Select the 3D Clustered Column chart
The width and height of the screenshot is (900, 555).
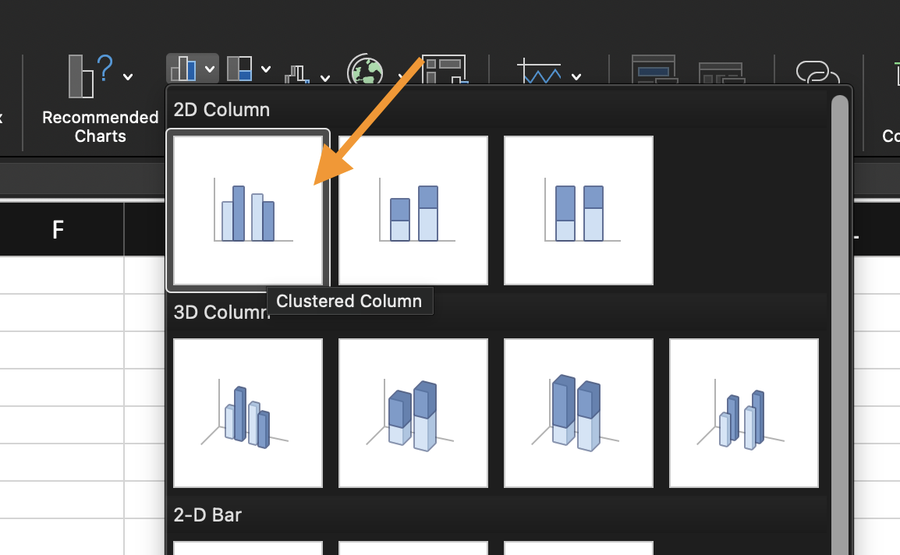click(248, 413)
